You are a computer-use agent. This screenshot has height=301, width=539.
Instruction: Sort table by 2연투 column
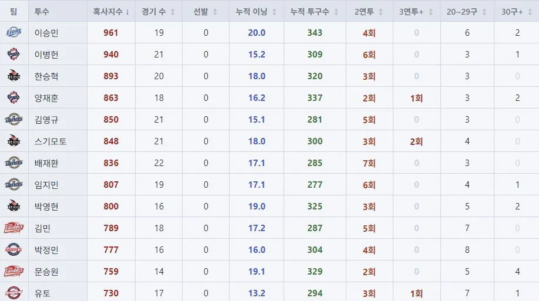click(x=369, y=12)
